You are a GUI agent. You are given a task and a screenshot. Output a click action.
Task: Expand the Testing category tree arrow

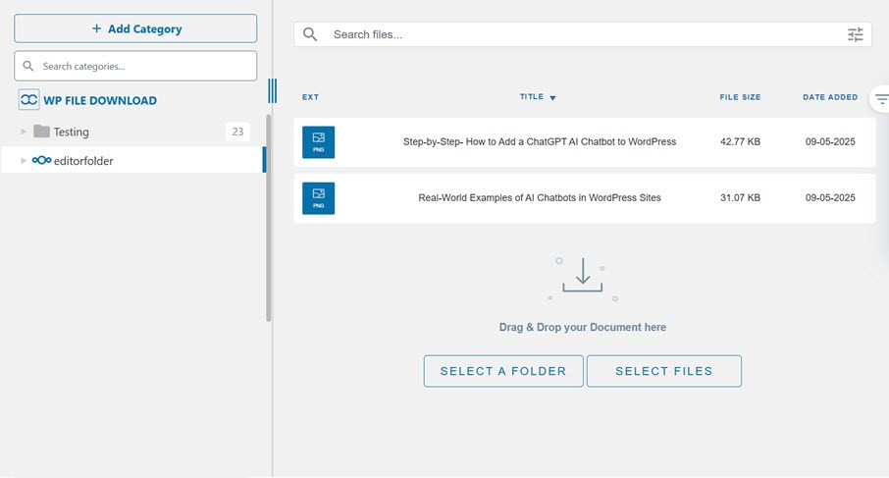tap(24, 132)
